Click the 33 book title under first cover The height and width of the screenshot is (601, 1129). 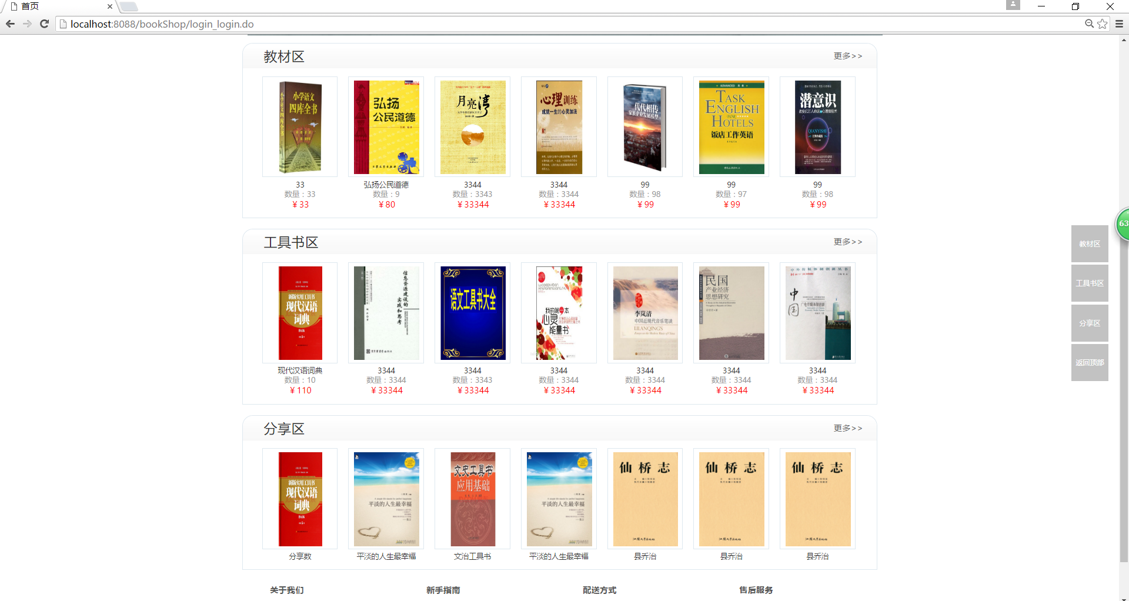[300, 185]
